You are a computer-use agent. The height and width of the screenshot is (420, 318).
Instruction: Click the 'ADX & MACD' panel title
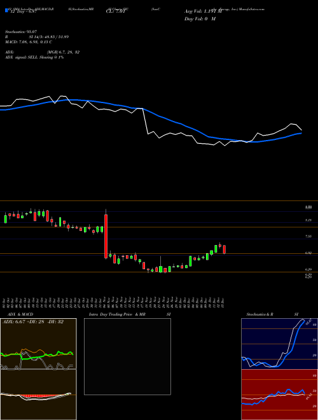point(20,314)
